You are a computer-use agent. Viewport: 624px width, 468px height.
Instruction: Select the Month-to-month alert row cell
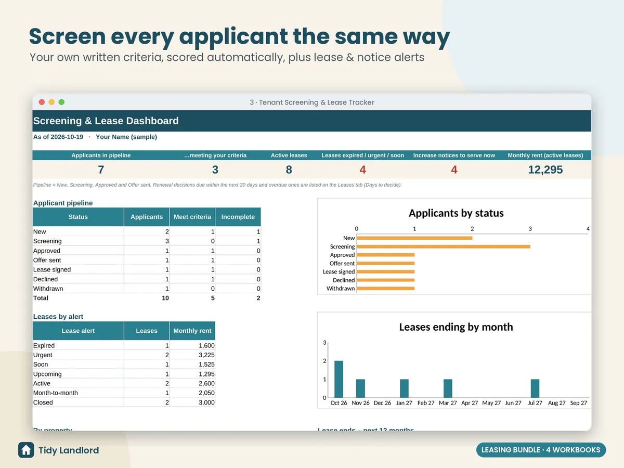78,393
